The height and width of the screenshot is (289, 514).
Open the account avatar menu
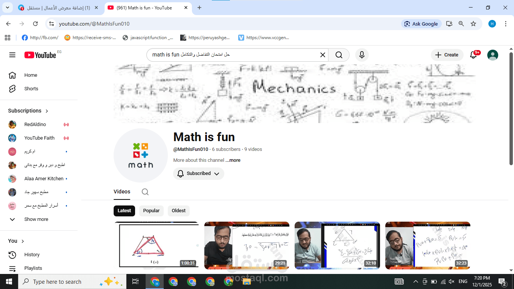[493, 55]
